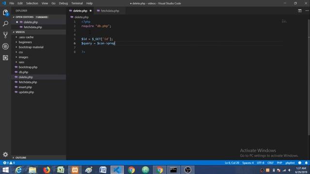Click the errors and warnings status indicator
The width and height of the screenshot is (310, 174).
(x=9, y=163)
